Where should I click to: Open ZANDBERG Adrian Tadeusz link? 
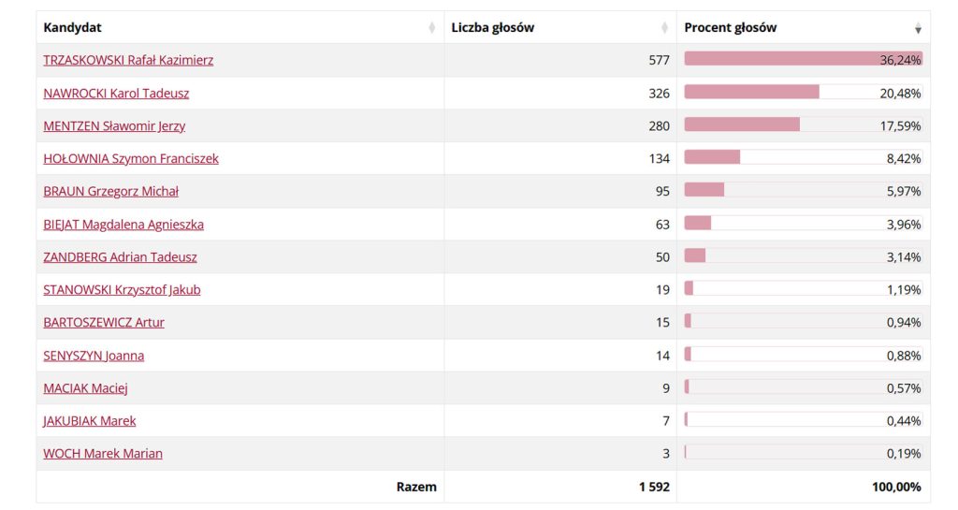click(120, 256)
